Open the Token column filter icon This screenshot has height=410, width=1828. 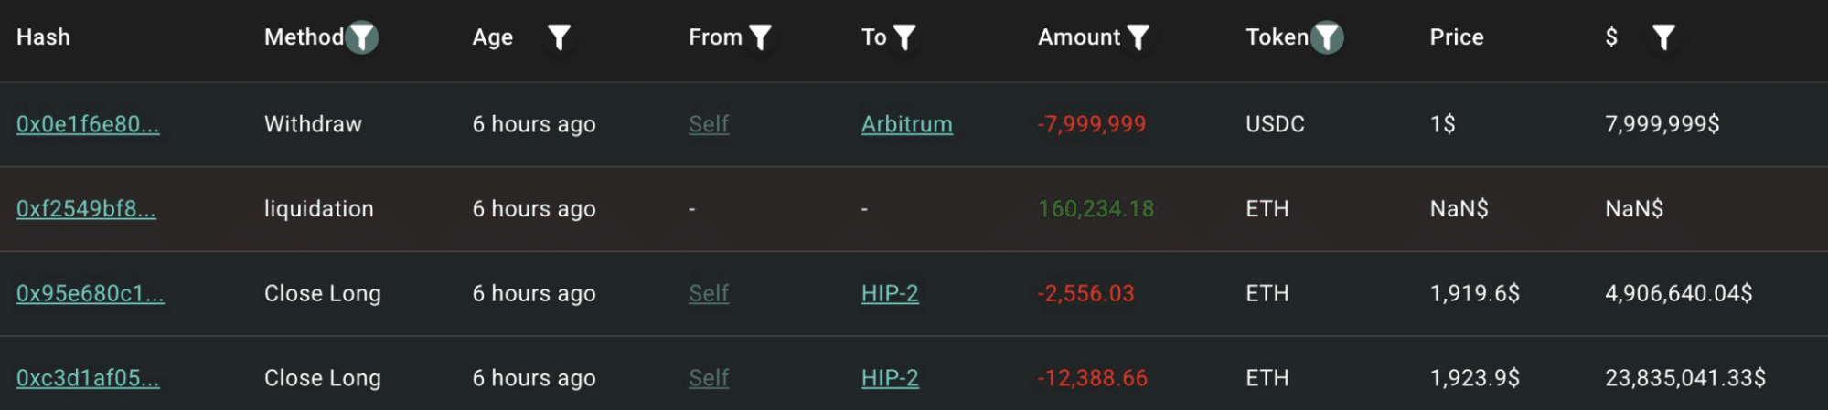click(x=1327, y=37)
